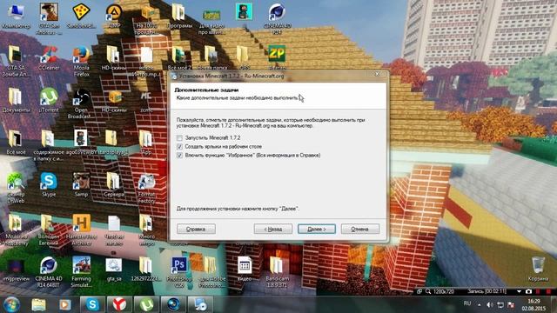Open the Hamster Free Archiver shortcut

[81, 230]
